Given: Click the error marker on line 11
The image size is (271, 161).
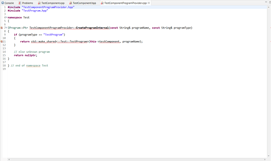Looking at the screenshot, I should point(2,41).
